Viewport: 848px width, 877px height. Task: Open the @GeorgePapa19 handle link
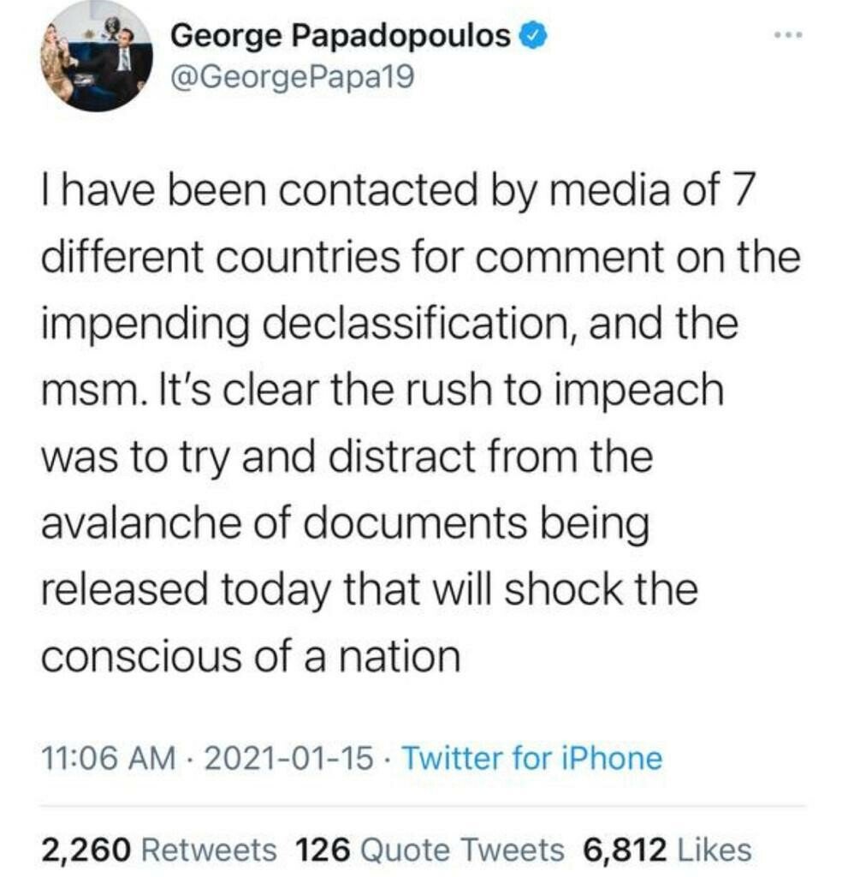pyautogui.click(x=293, y=78)
